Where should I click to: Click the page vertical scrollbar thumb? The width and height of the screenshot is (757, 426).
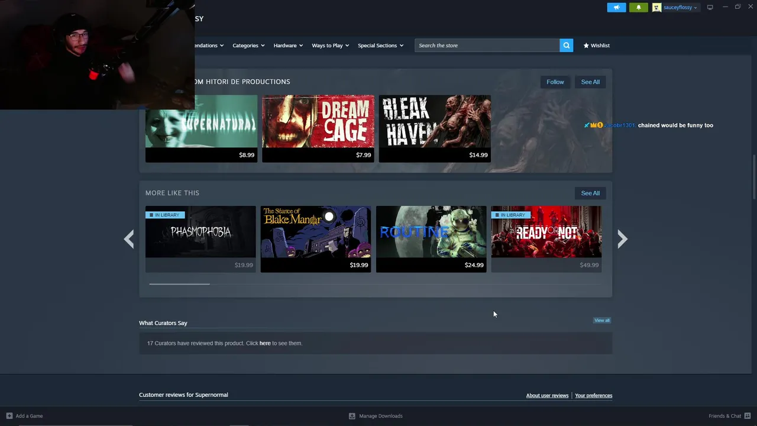753,177
